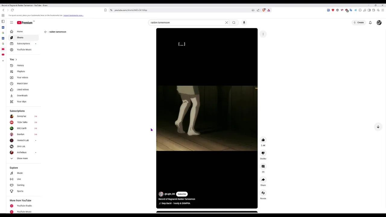Click the youtube.com address bar
The height and width of the screenshot is (217, 386).
click(x=181, y=10)
